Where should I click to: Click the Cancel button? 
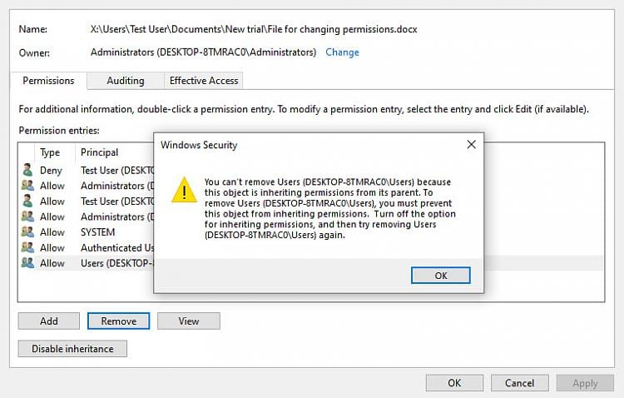point(519,383)
